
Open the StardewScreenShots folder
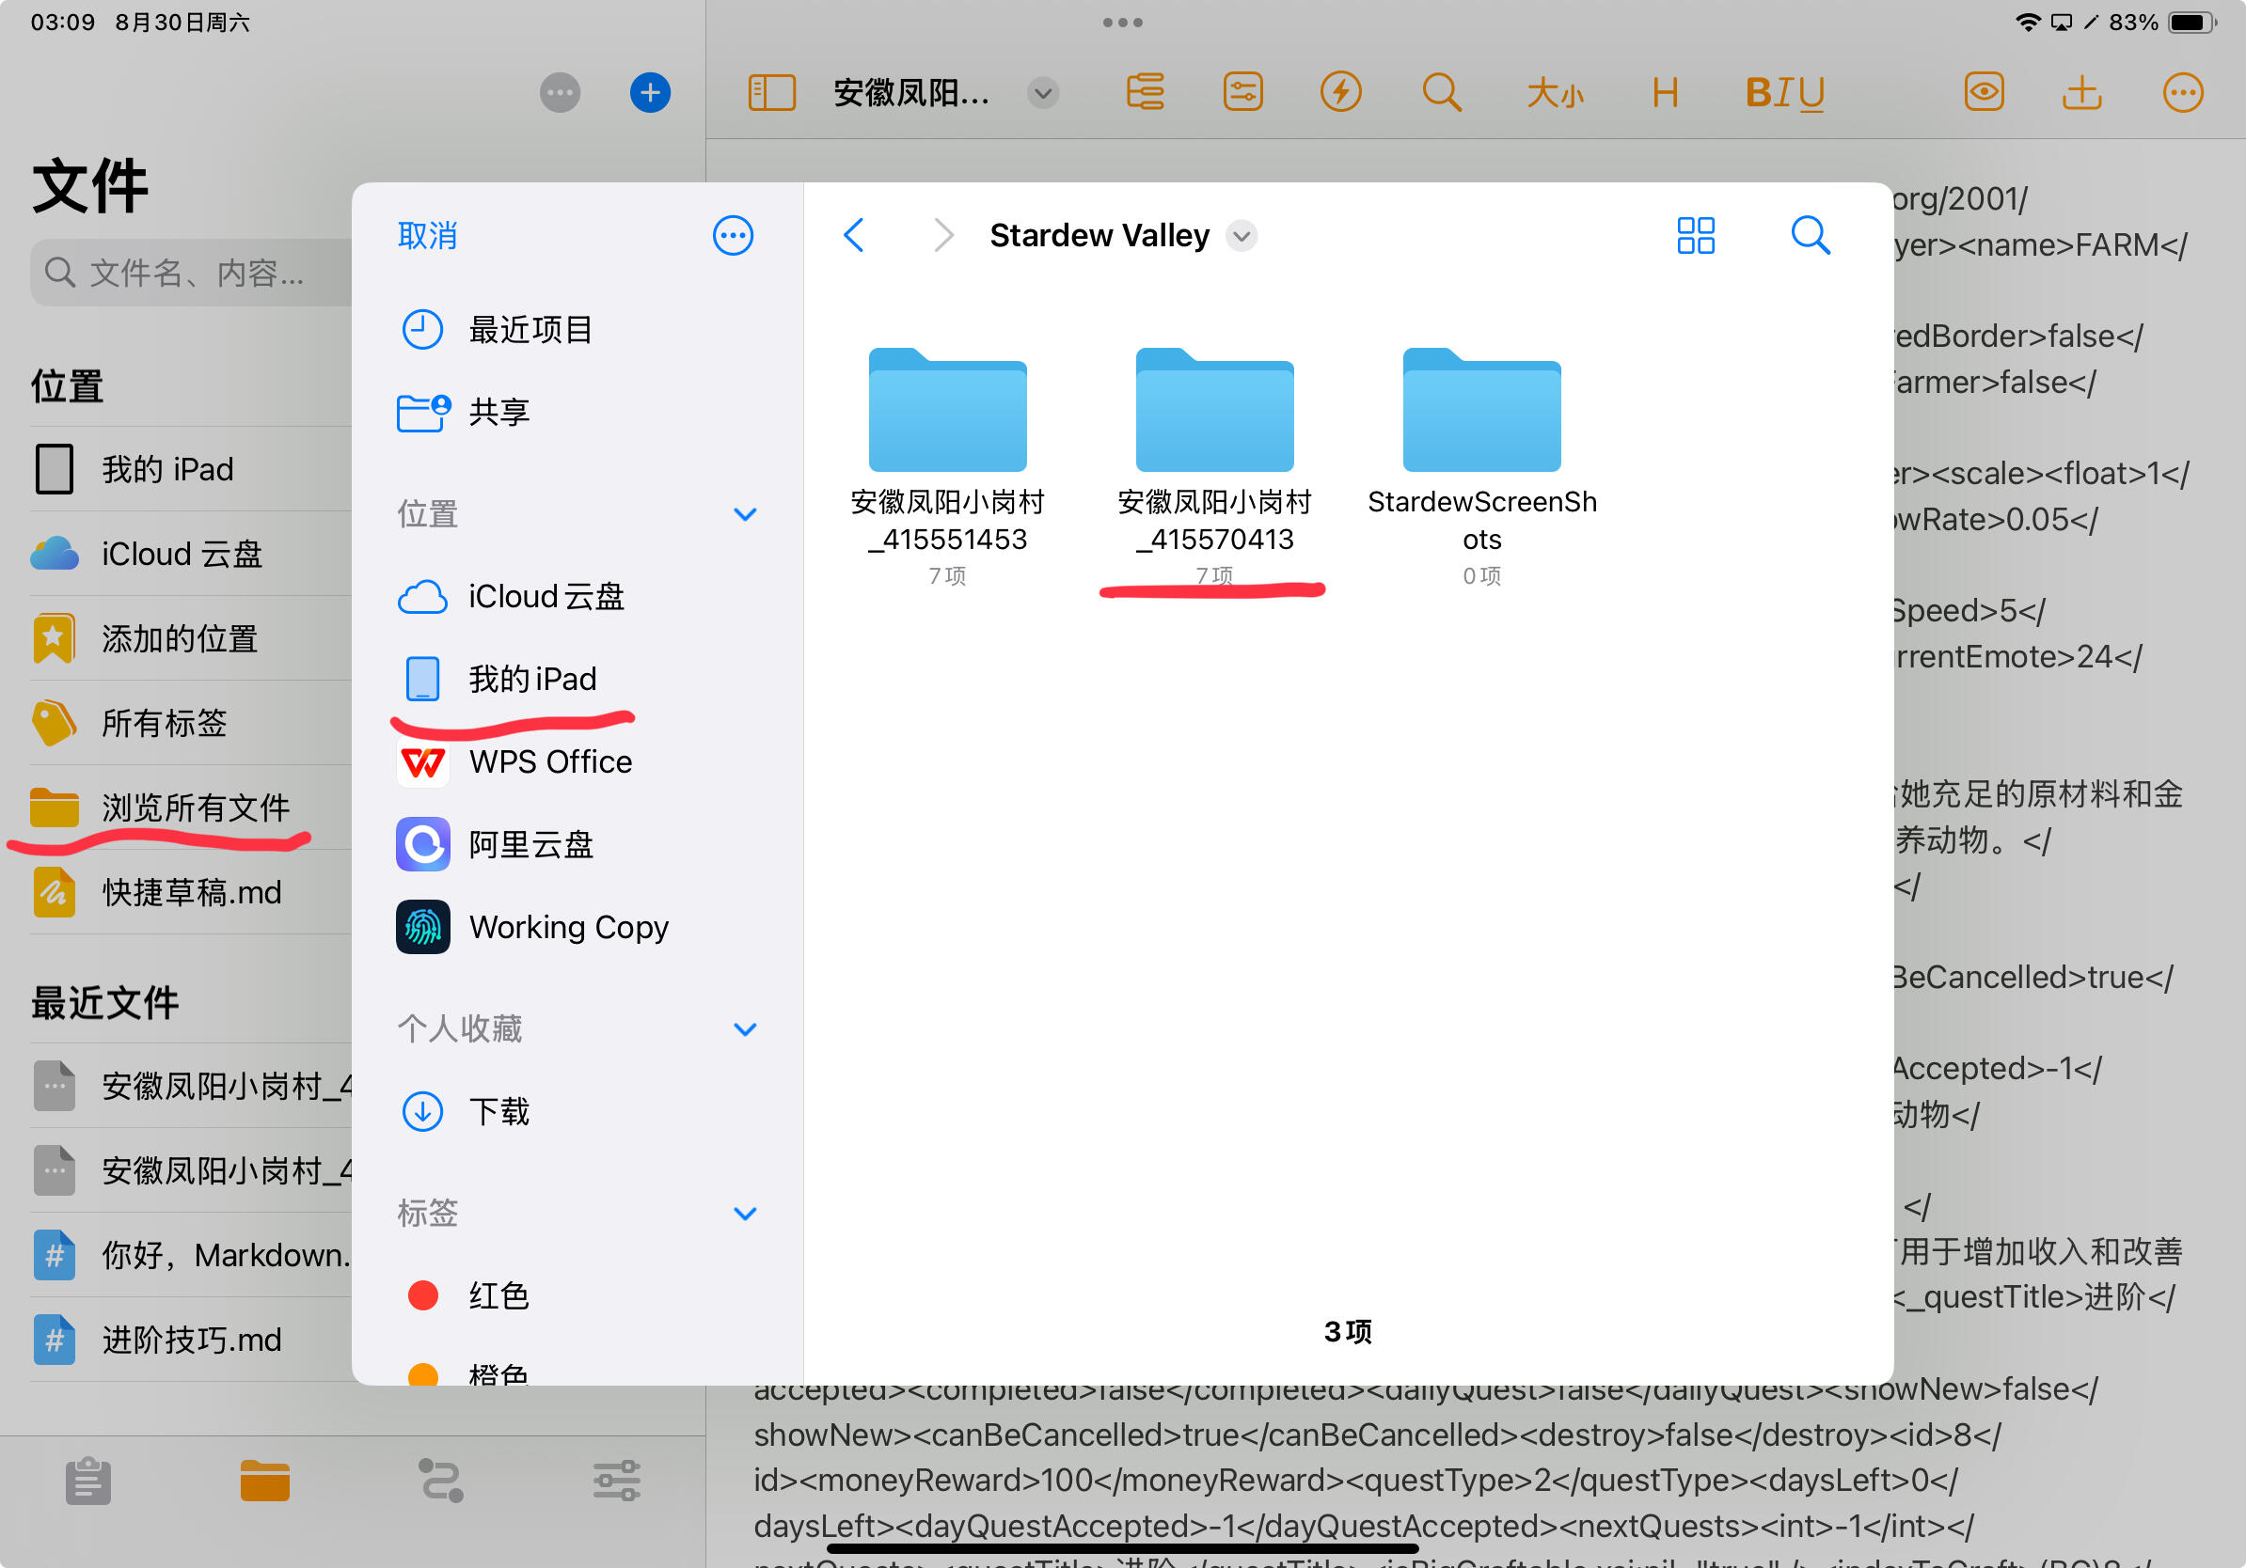(x=1481, y=467)
